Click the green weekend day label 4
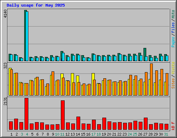This screenshot has height=138, width=177. 27,134
